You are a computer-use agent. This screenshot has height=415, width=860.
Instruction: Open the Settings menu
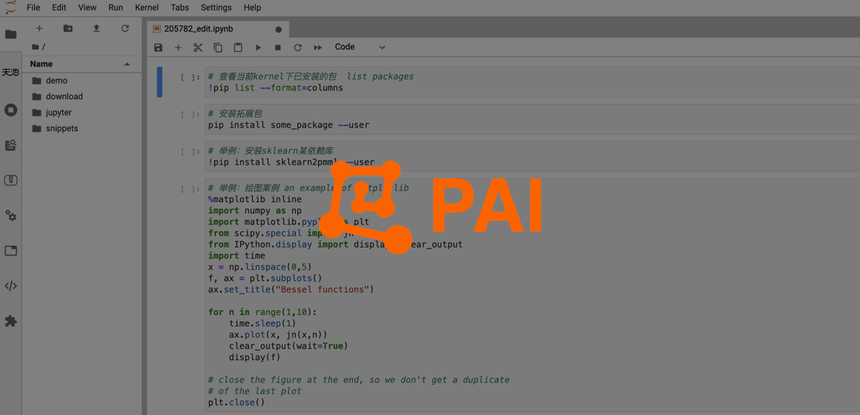pos(216,7)
